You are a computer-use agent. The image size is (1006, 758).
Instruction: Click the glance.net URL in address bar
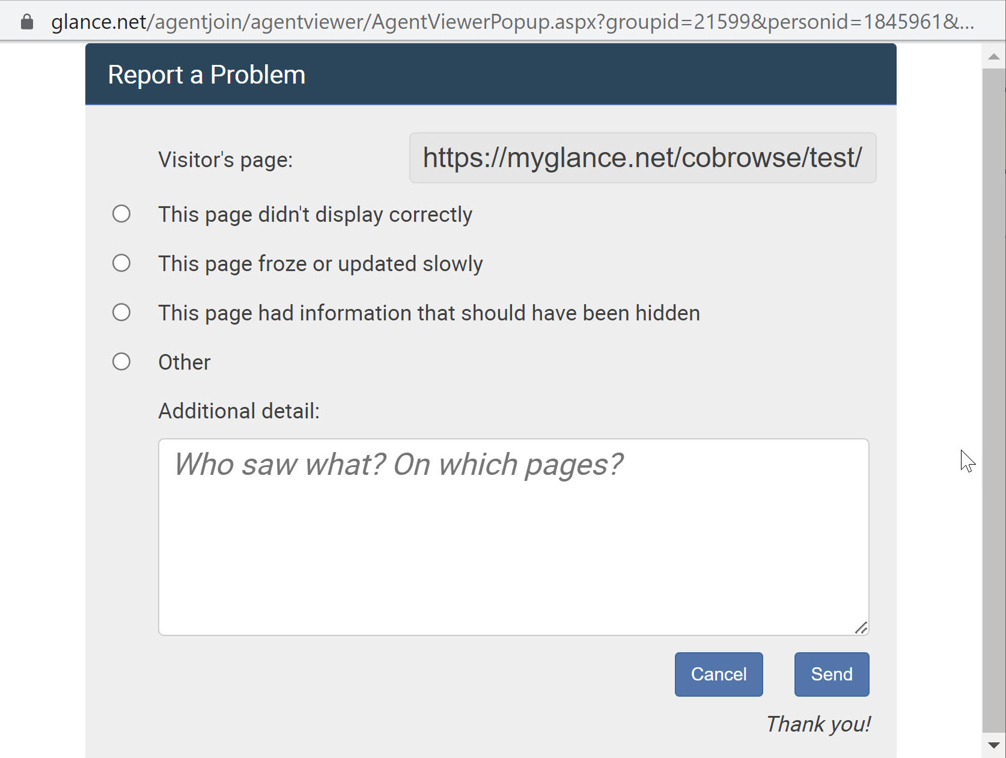[x=511, y=22]
